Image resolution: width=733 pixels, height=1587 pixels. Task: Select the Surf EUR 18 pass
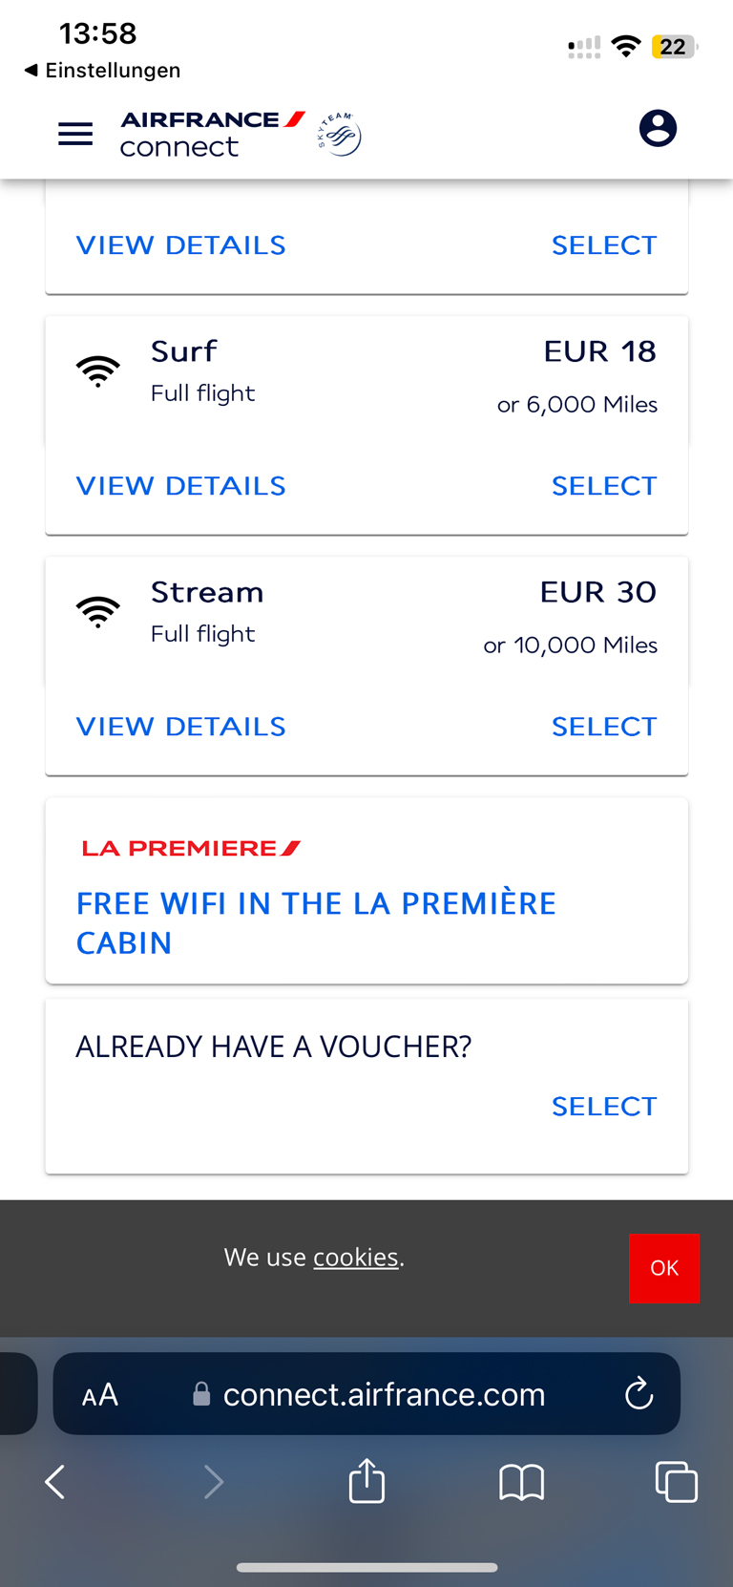pos(604,486)
